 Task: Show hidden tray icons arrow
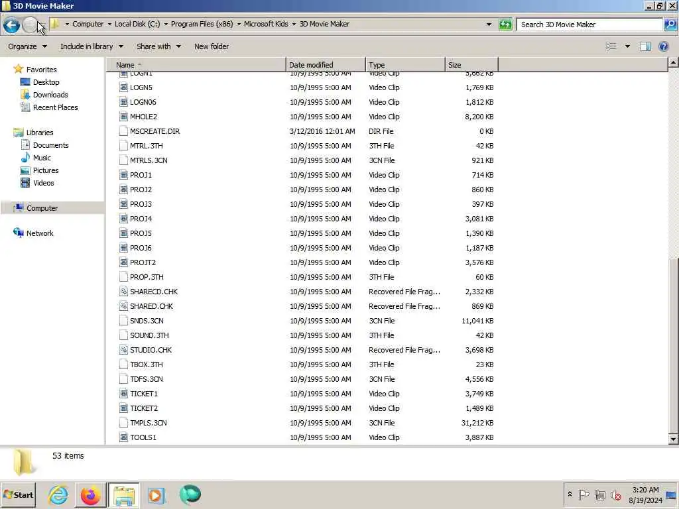point(570,494)
